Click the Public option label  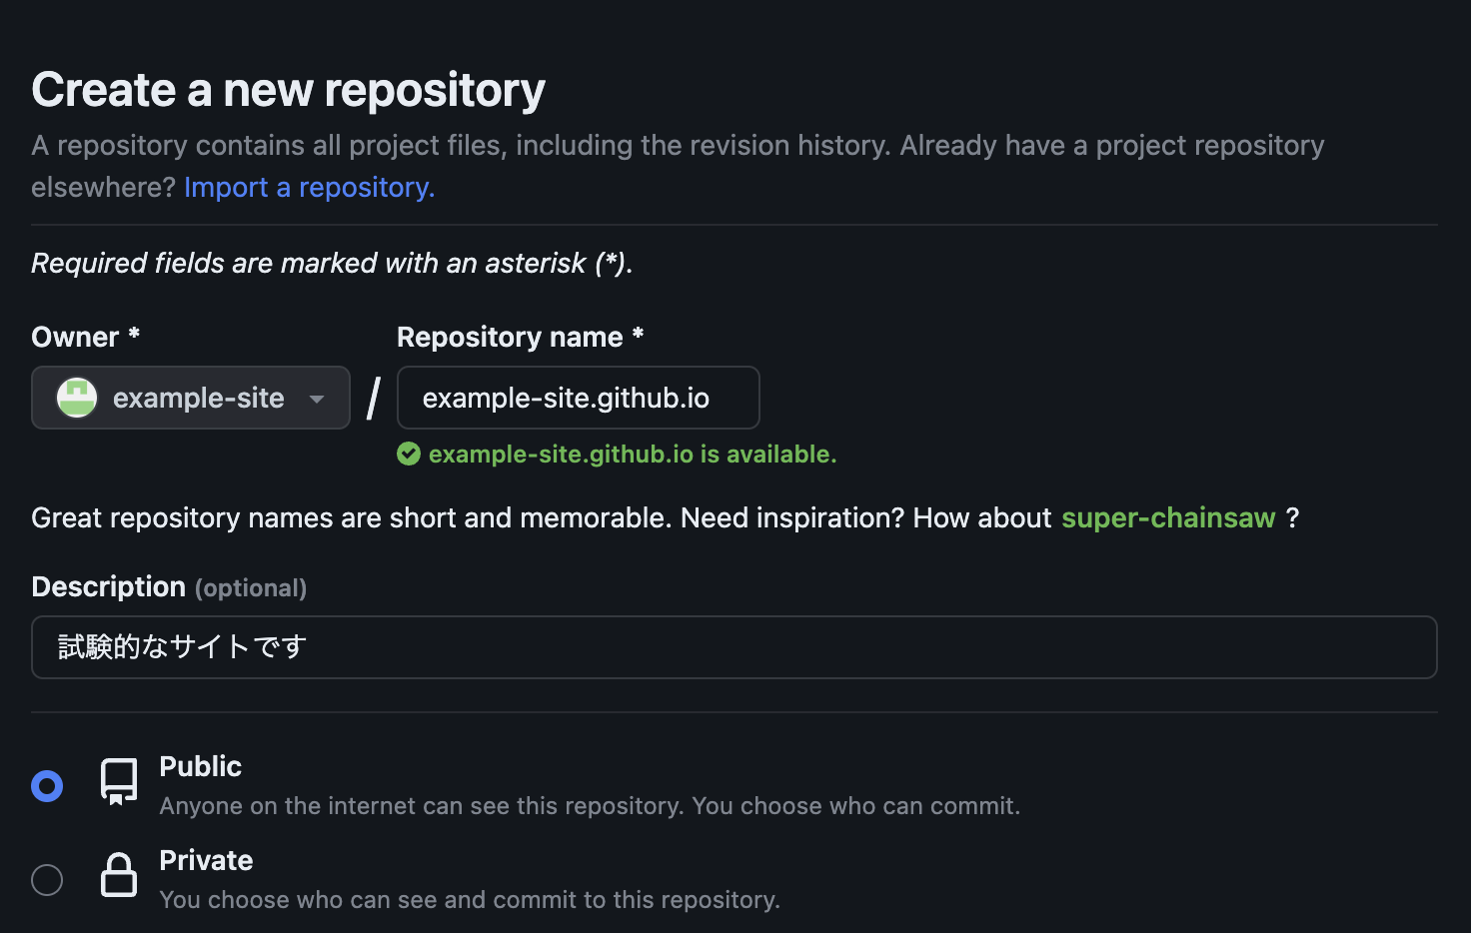(x=200, y=766)
